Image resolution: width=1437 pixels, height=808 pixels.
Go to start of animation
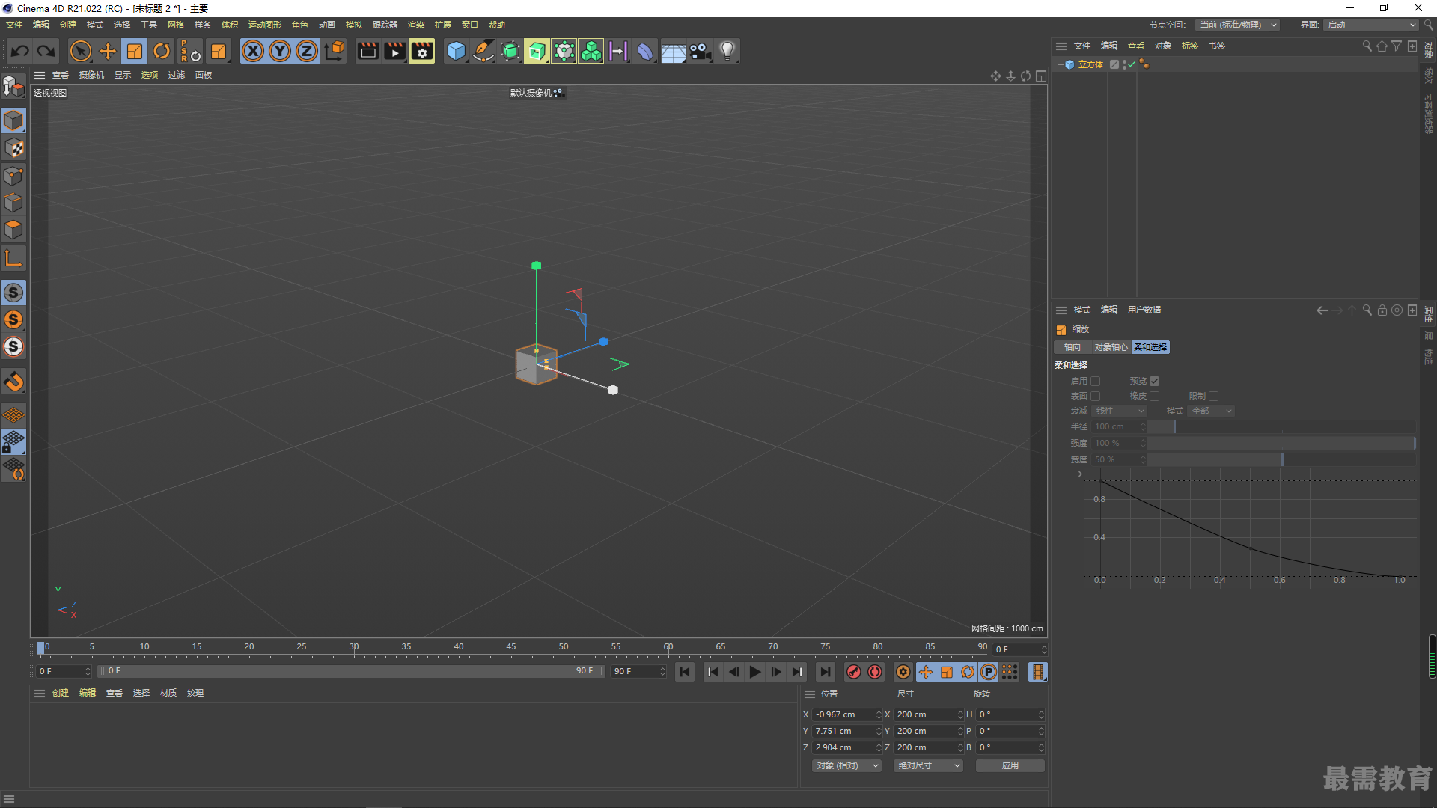685,672
